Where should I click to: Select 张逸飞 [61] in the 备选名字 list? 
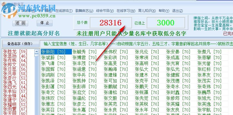point(15,82)
